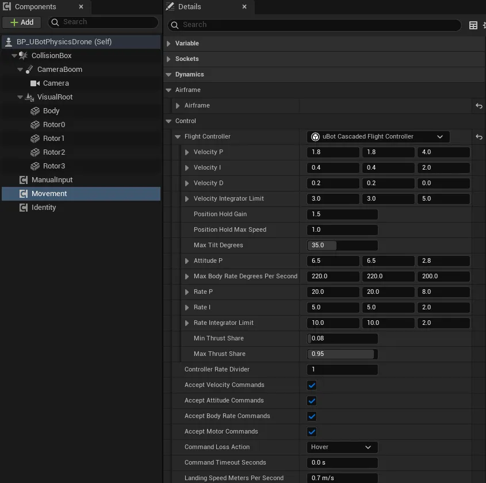The image size is (486, 483).
Task: Expand the Sockets section
Action: pyautogui.click(x=169, y=59)
